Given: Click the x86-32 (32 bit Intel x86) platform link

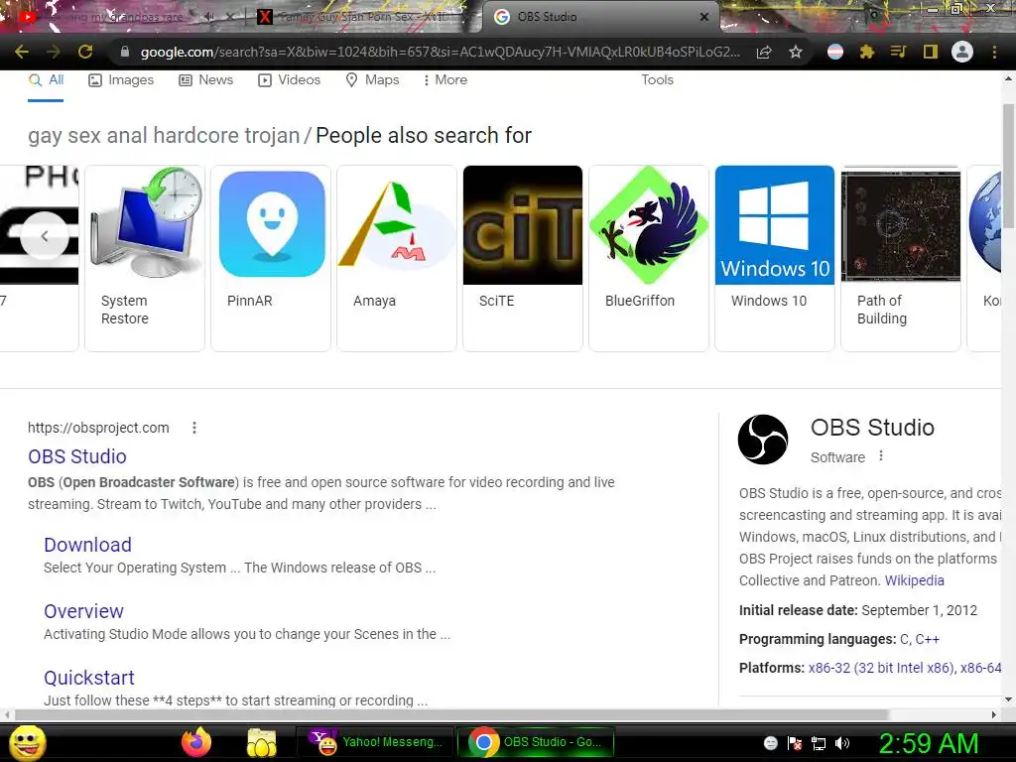Looking at the screenshot, I should [881, 668].
